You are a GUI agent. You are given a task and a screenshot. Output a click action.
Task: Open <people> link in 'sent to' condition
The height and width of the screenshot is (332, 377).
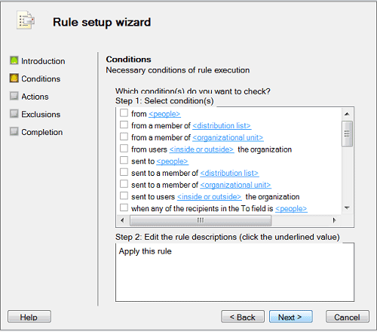(173, 161)
